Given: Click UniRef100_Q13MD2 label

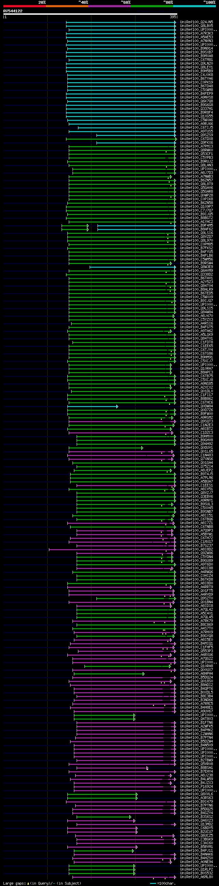Looking at the screenshot, I should (x=196, y=824).
